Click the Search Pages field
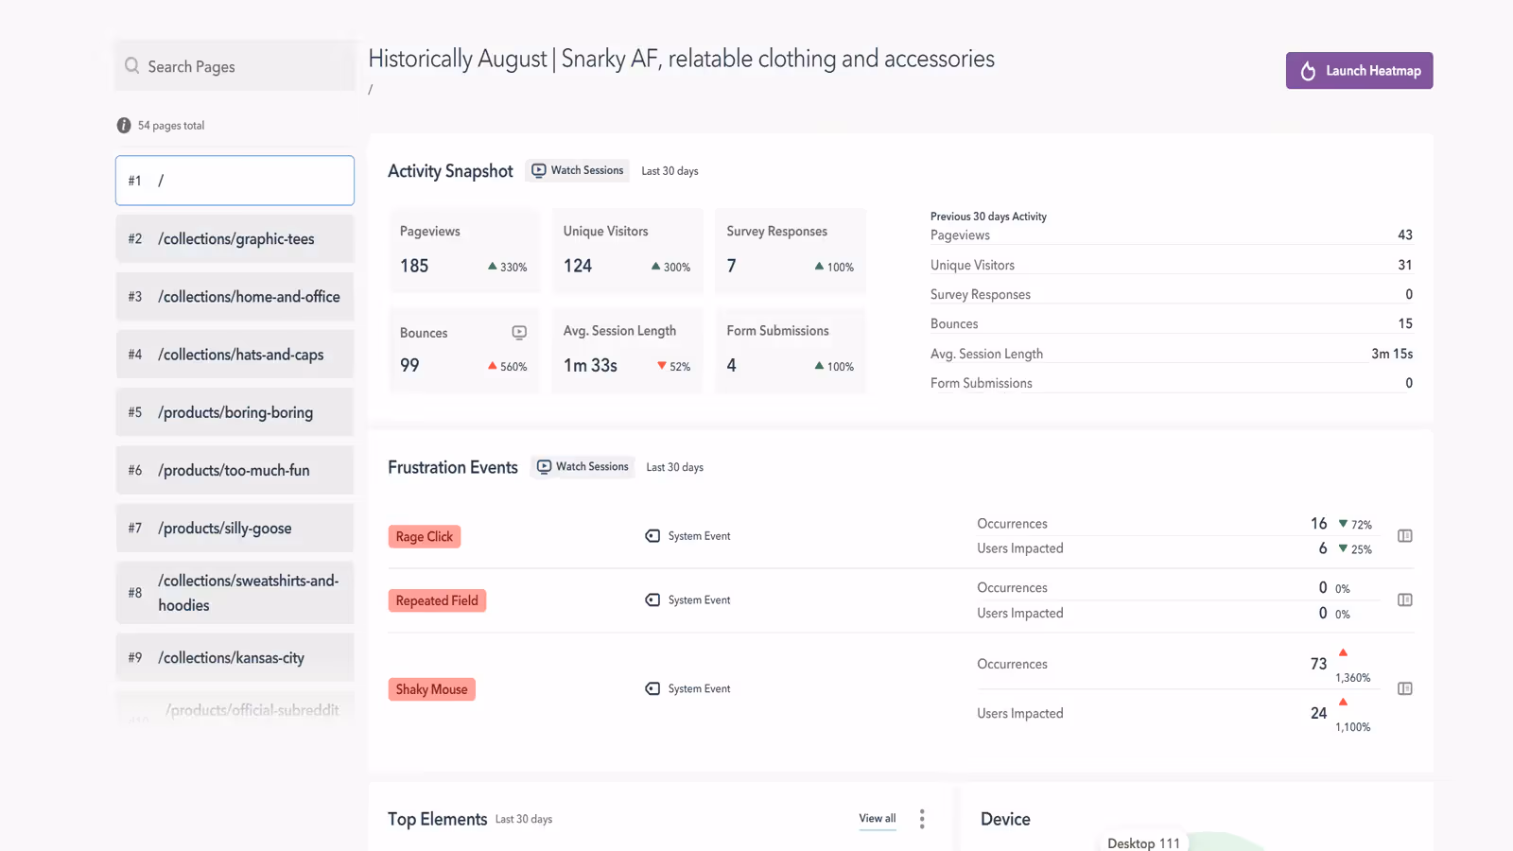1513x851 pixels. click(x=235, y=66)
